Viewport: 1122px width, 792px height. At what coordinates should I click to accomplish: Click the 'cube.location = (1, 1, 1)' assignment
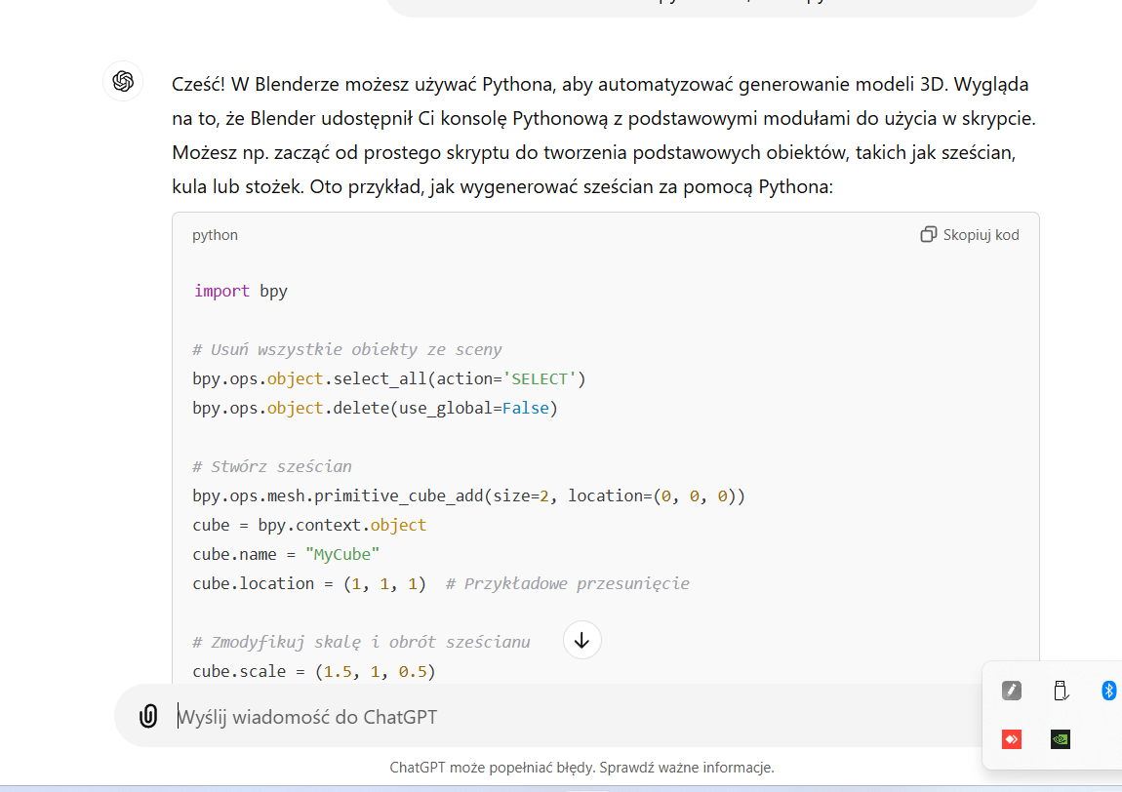coord(309,584)
